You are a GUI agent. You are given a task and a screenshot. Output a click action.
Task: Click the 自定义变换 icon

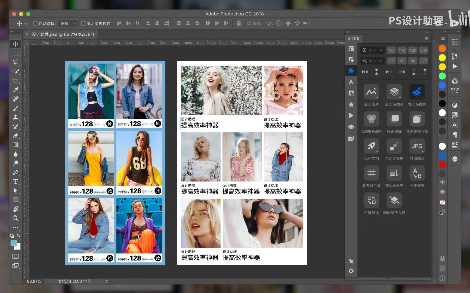click(394, 146)
